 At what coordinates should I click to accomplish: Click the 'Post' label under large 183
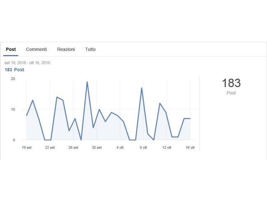pyautogui.click(x=231, y=93)
